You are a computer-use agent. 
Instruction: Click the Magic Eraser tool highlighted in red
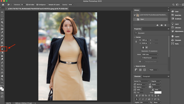tap(2, 49)
